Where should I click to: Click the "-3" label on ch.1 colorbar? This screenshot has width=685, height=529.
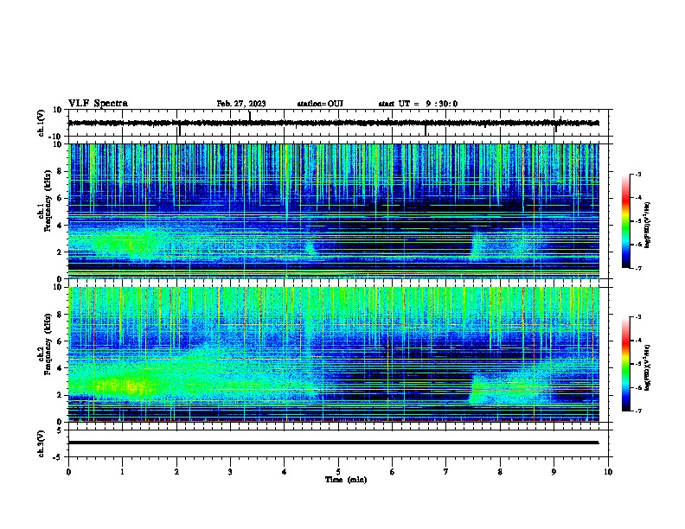click(x=638, y=174)
